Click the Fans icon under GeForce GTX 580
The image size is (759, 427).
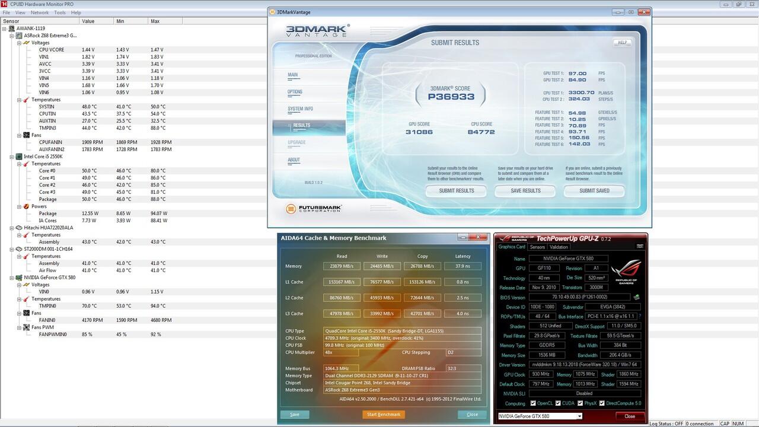coord(27,313)
